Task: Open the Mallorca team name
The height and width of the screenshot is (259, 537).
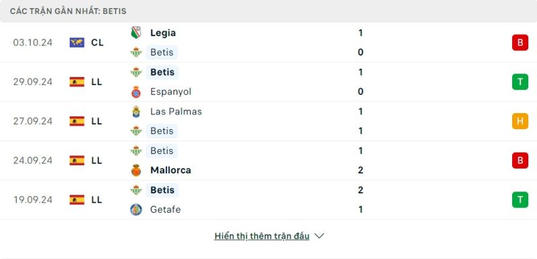Action: pyautogui.click(x=170, y=170)
